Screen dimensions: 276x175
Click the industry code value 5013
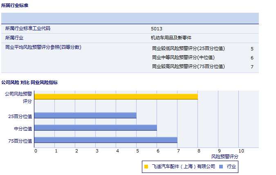157,29
